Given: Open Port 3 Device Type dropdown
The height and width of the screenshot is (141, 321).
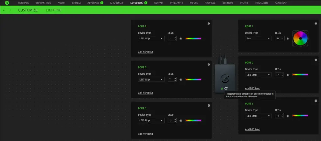Looking at the screenshot, I should coord(258,116).
